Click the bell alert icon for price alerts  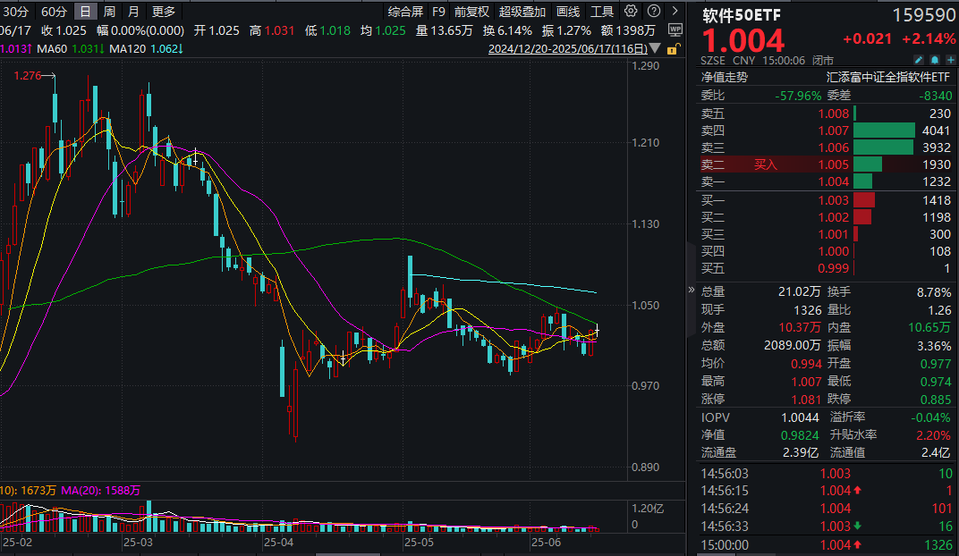935,59
